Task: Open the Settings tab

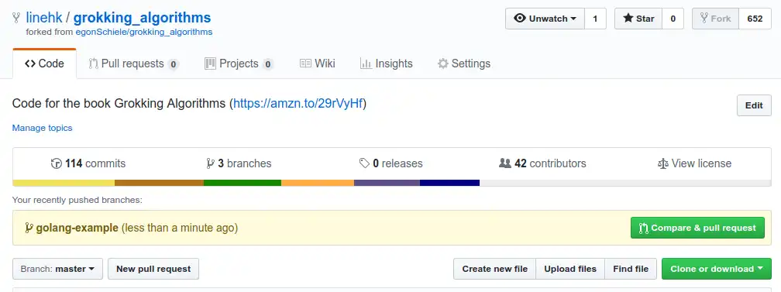Action: (463, 64)
